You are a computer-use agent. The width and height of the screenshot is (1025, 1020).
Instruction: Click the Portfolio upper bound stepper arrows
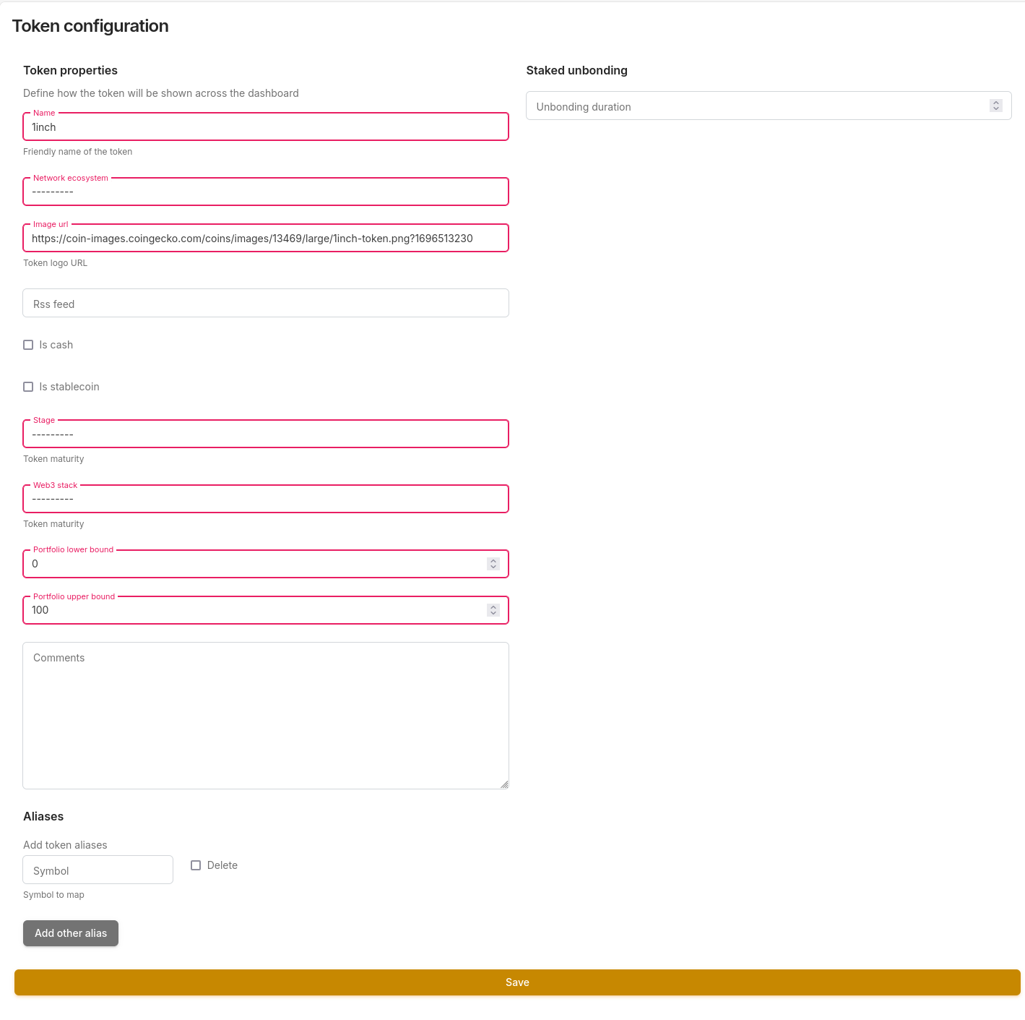point(493,610)
